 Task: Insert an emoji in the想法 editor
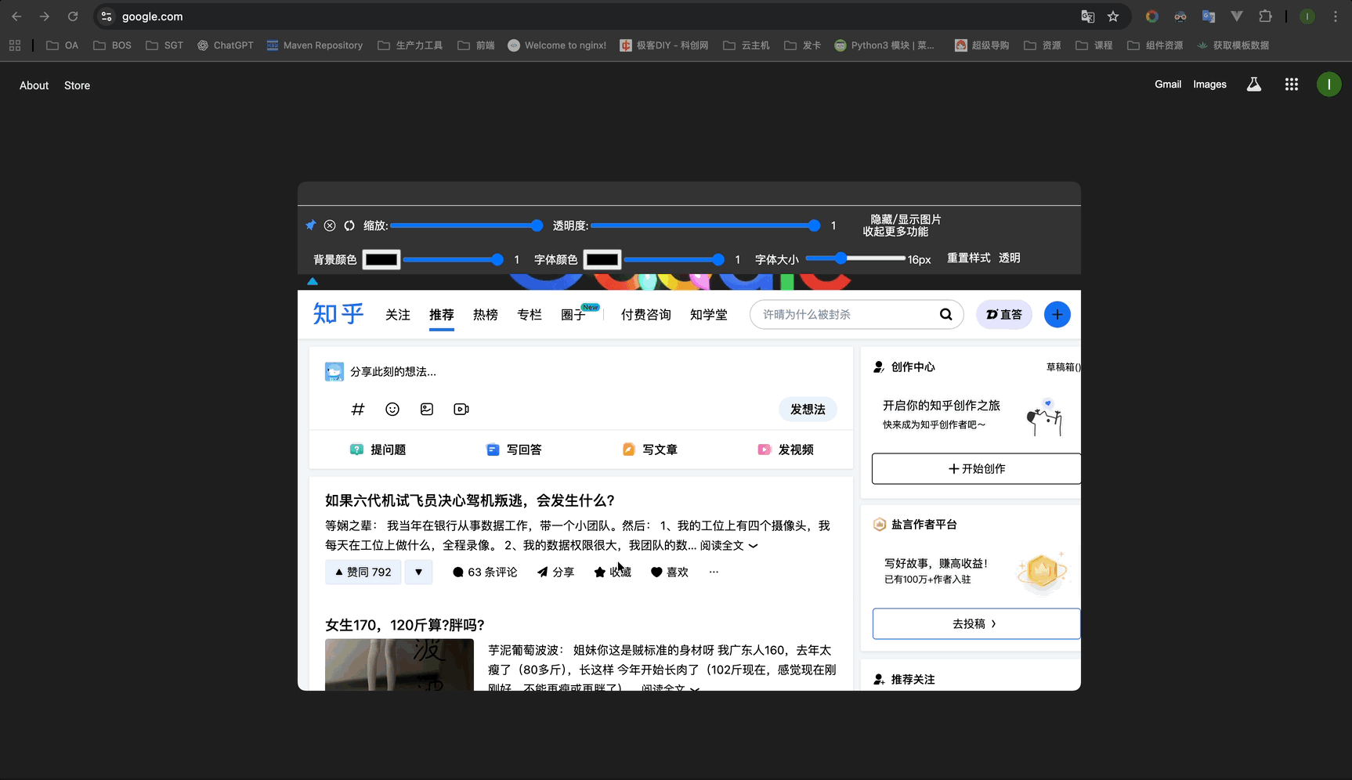(392, 409)
